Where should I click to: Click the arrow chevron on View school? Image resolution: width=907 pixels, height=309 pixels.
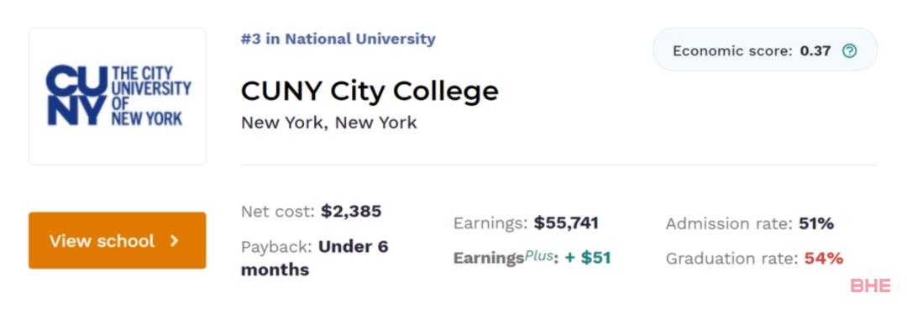click(174, 241)
